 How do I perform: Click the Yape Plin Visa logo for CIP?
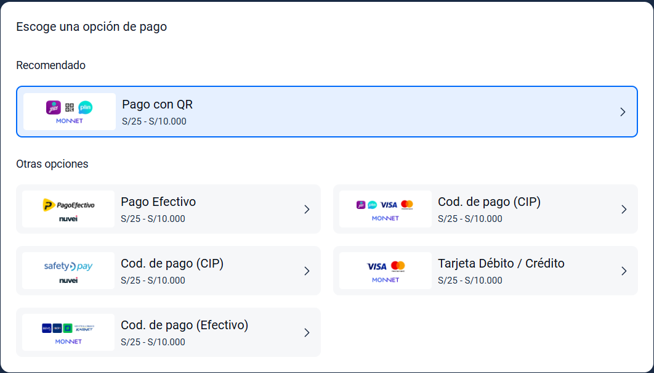tap(386, 209)
